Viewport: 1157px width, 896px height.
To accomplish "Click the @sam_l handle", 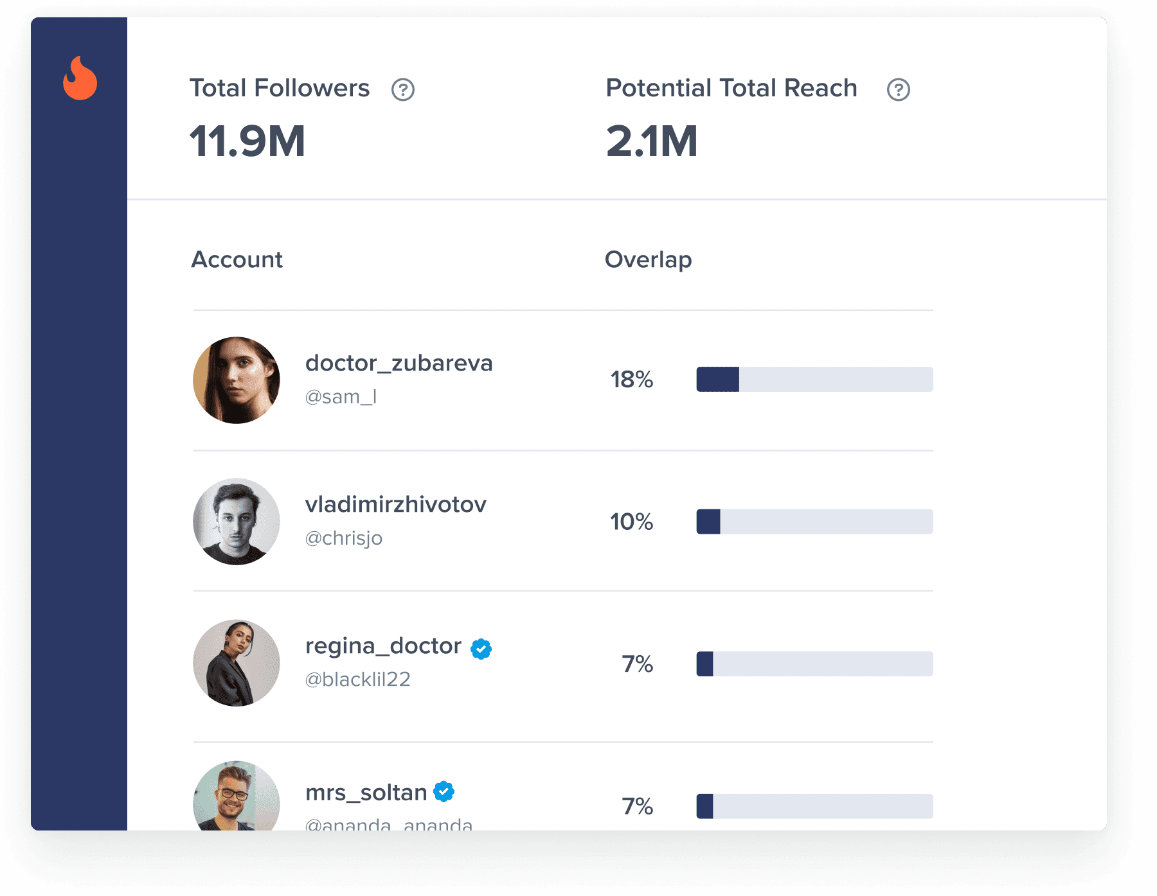I will 341,397.
